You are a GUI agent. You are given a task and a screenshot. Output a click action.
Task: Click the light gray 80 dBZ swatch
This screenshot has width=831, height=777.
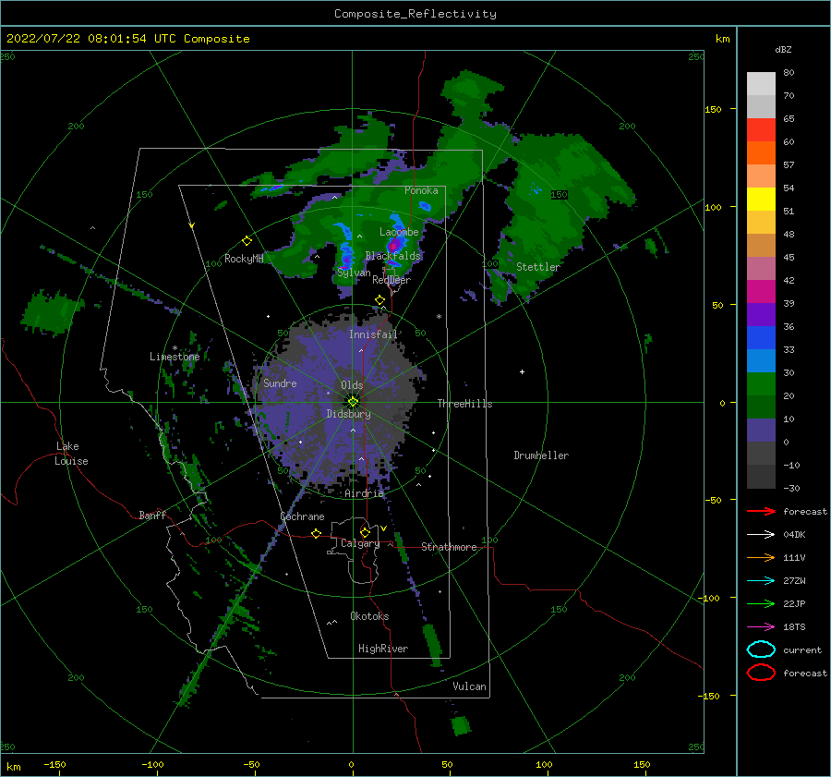click(761, 83)
